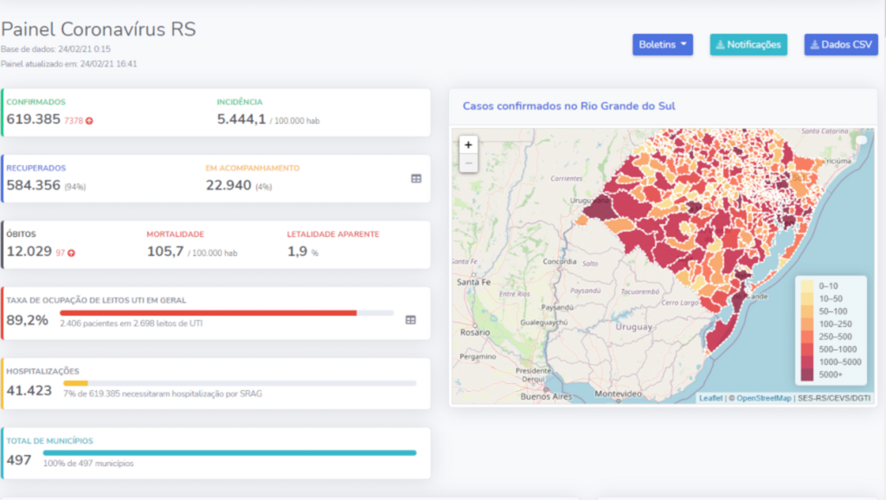Open the OpenStreetMap attribution link
886x500 pixels.
pos(763,398)
